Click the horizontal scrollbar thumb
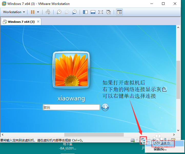This screenshot has height=154, width=185. pyautogui.click(x=94, y=135)
